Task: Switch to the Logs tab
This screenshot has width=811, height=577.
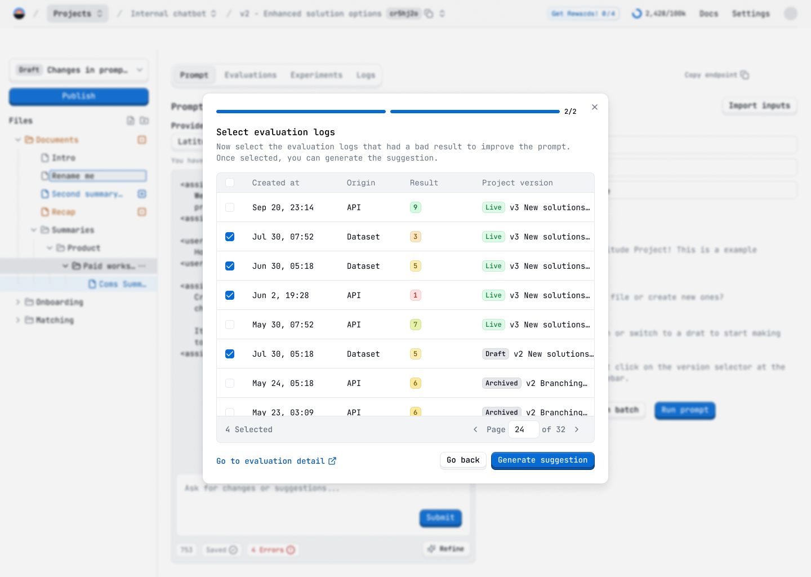Action: click(366, 75)
